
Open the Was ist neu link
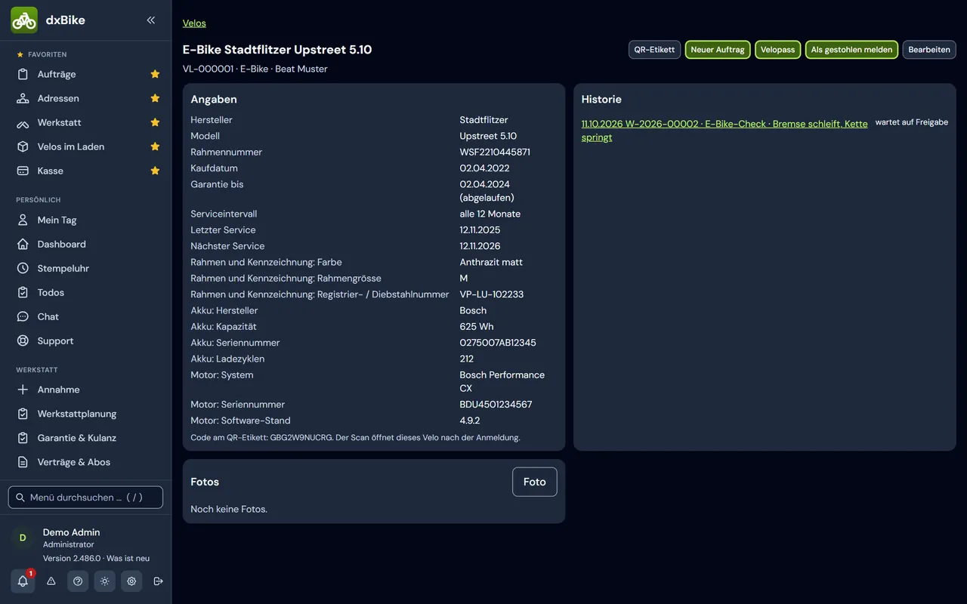click(128, 559)
